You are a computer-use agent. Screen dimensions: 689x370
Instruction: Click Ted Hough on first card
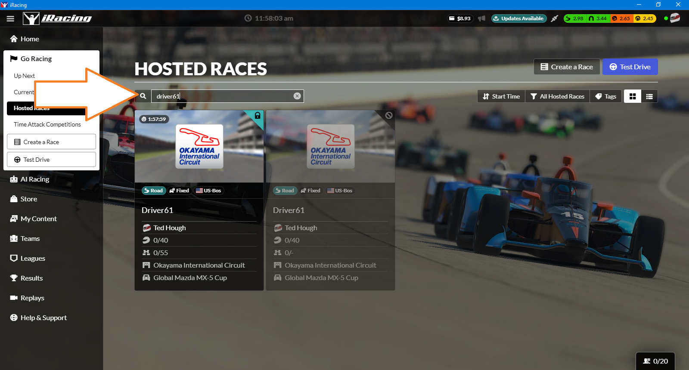coord(170,228)
